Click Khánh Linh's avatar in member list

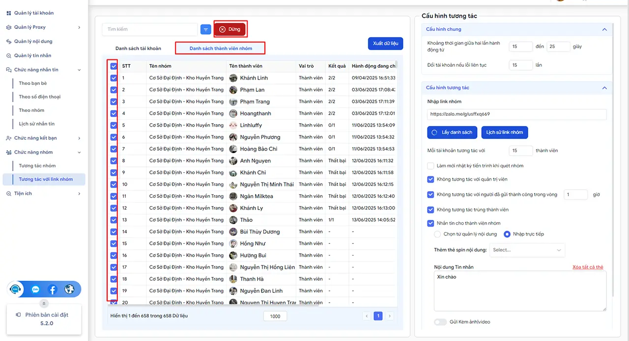click(x=233, y=78)
